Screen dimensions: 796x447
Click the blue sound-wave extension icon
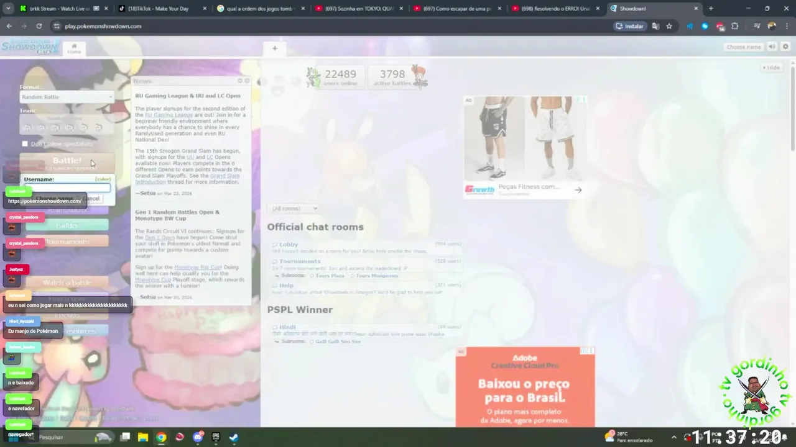(690, 26)
